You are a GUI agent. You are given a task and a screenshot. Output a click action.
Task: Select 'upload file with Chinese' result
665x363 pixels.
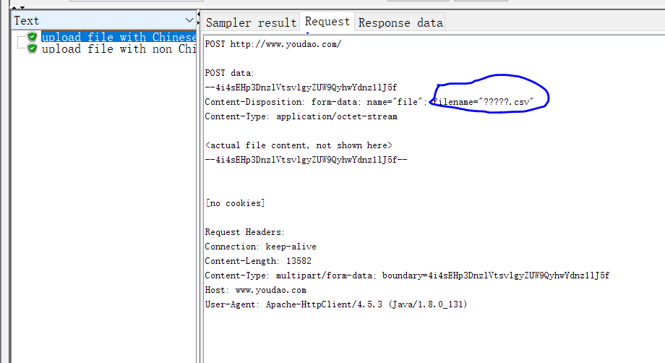click(119, 37)
